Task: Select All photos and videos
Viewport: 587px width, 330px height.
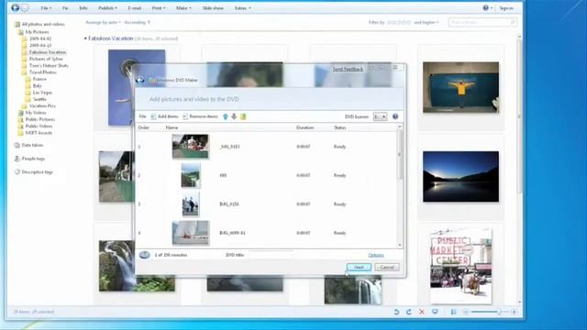Action: point(43,24)
